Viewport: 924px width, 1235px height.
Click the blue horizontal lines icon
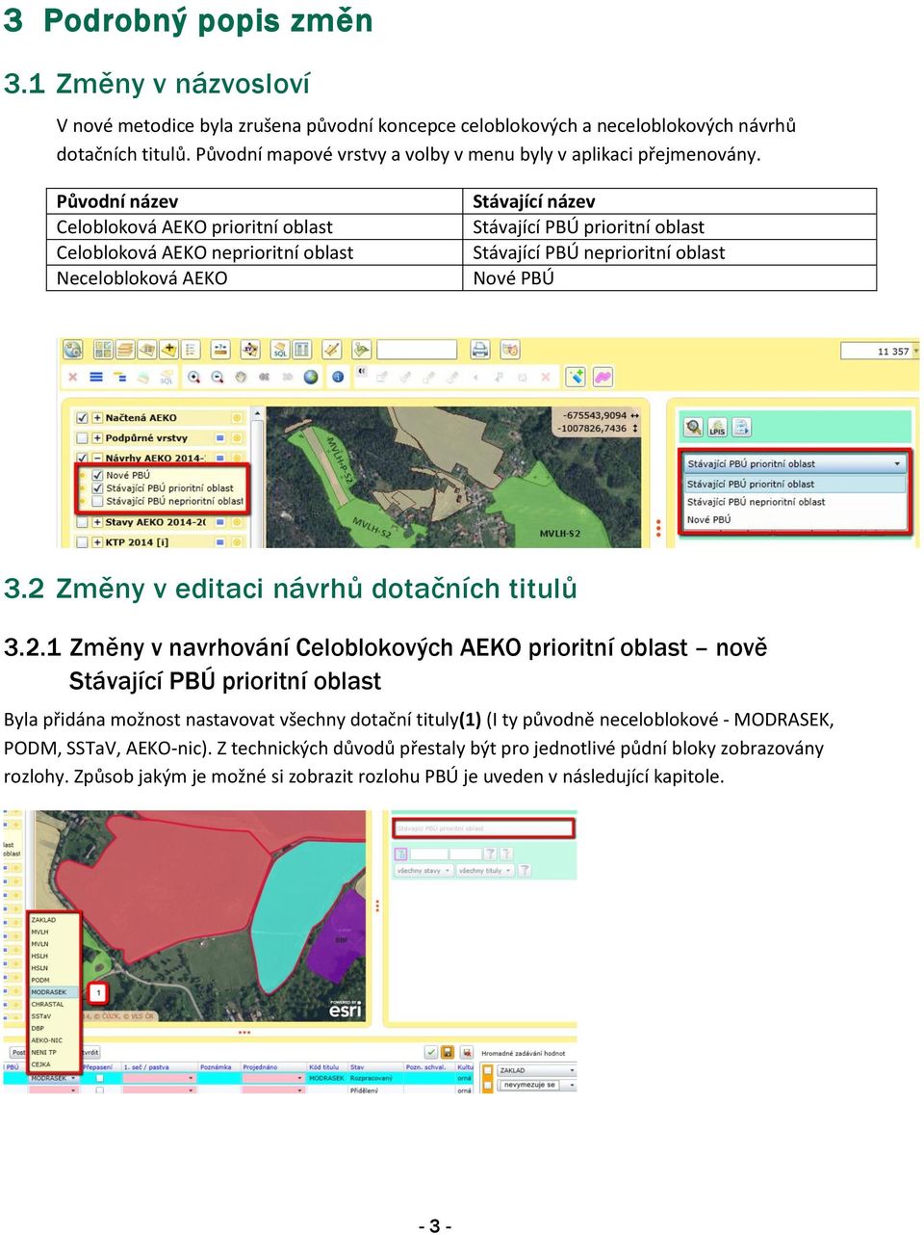96,377
